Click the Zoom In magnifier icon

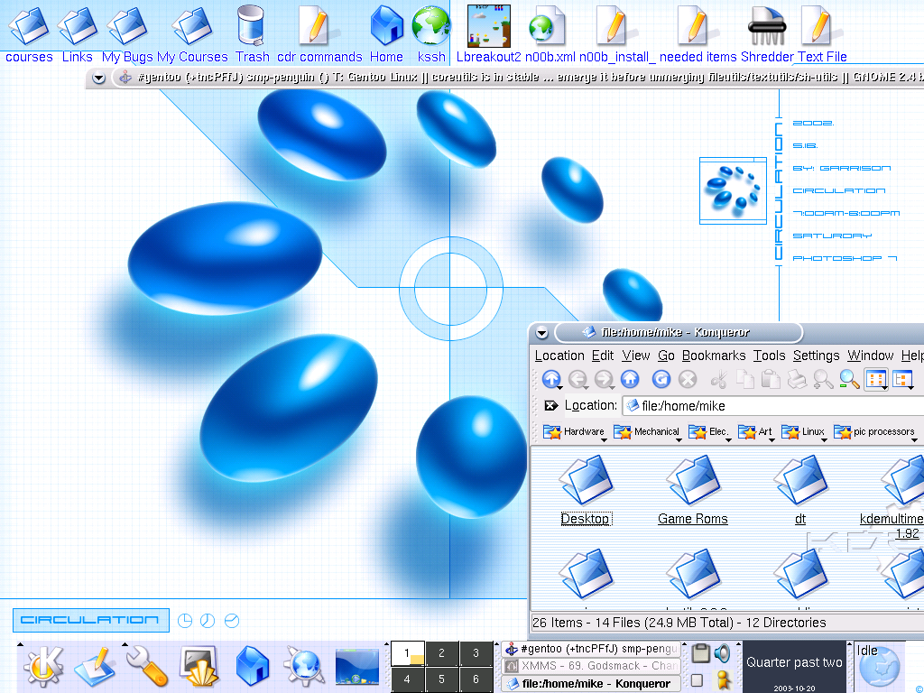coord(823,379)
